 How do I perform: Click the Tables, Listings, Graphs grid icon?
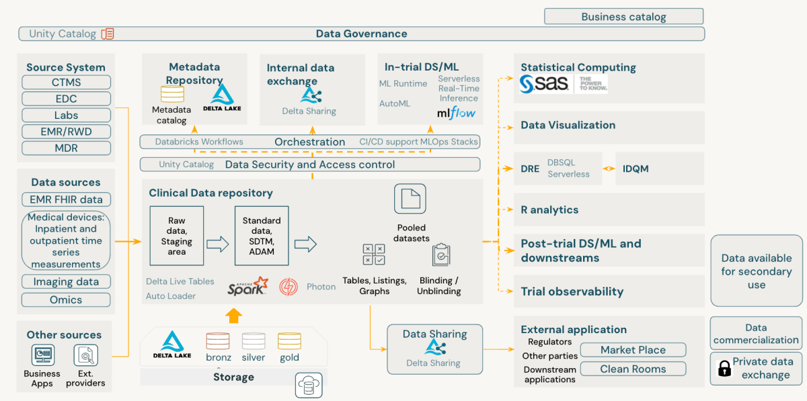pyautogui.click(x=374, y=255)
